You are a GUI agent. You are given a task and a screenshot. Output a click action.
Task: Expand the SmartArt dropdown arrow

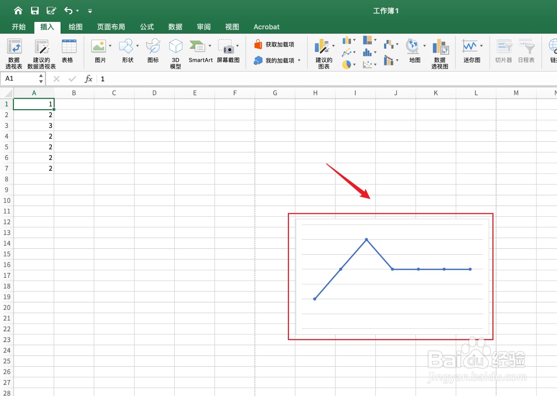pos(210,46)
